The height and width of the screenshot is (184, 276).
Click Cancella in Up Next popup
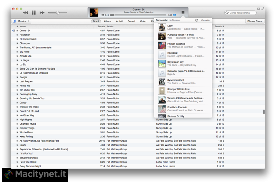click(205, 20)
